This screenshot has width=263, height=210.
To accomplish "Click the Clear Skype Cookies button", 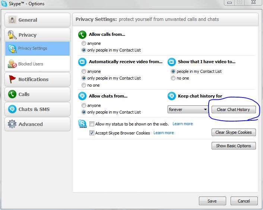I will click(234, 132).
